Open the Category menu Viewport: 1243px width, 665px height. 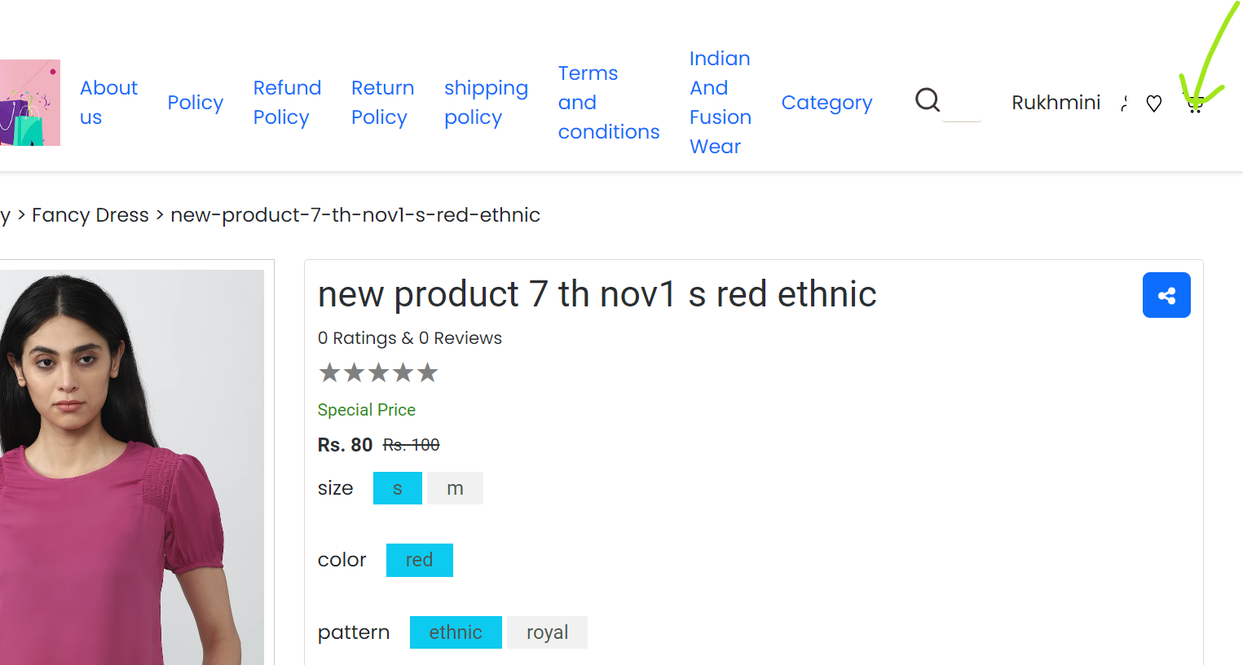pos(826,103)
